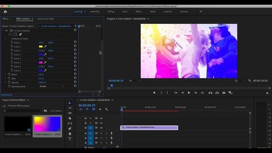Toggle animation stopwatch for Color 1

[x=12, y=46]
